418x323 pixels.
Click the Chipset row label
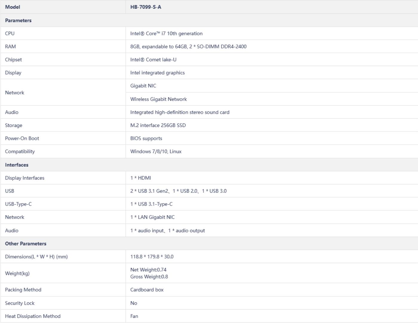pyautogui.click(x=13, y=60)
